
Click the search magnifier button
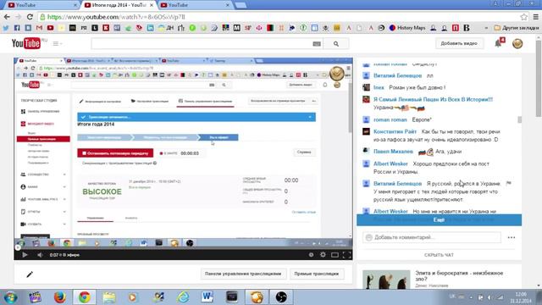336,44
